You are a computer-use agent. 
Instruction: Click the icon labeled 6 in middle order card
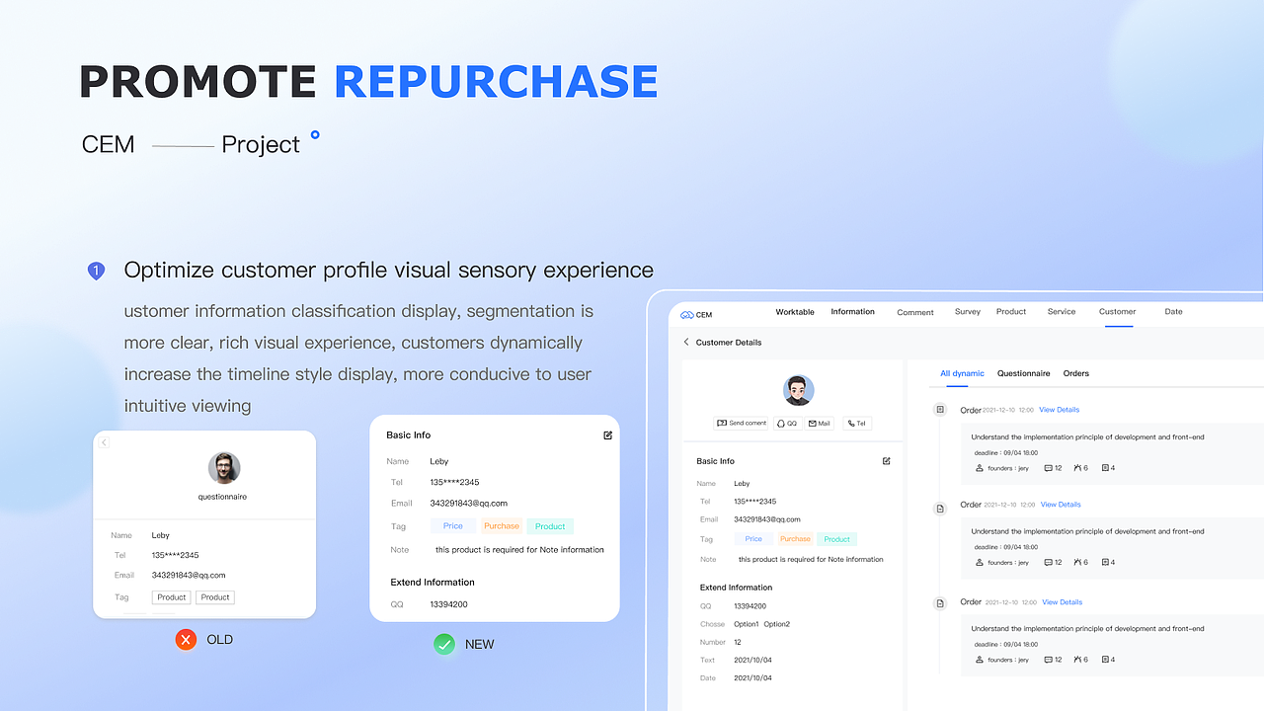coord(1077,562)
